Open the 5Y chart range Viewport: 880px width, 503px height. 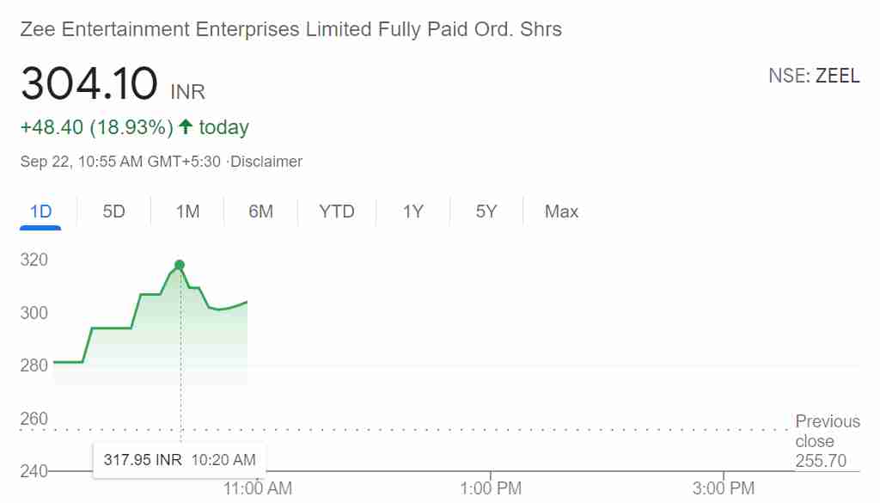[486, 212]
